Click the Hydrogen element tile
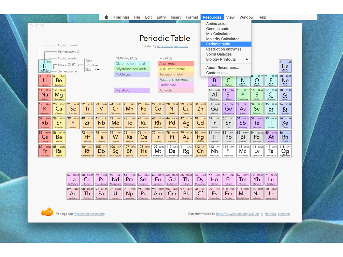Screen dimensions: 343x257 [45, 66]
